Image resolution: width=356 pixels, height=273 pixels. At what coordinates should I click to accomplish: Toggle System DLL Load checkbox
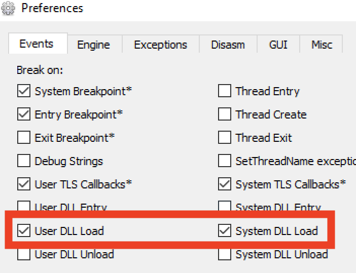tap(225, 231)
